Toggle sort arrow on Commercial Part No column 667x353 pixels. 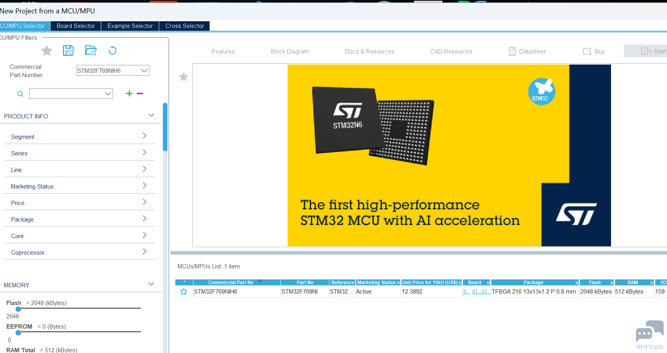click(260, 282)
